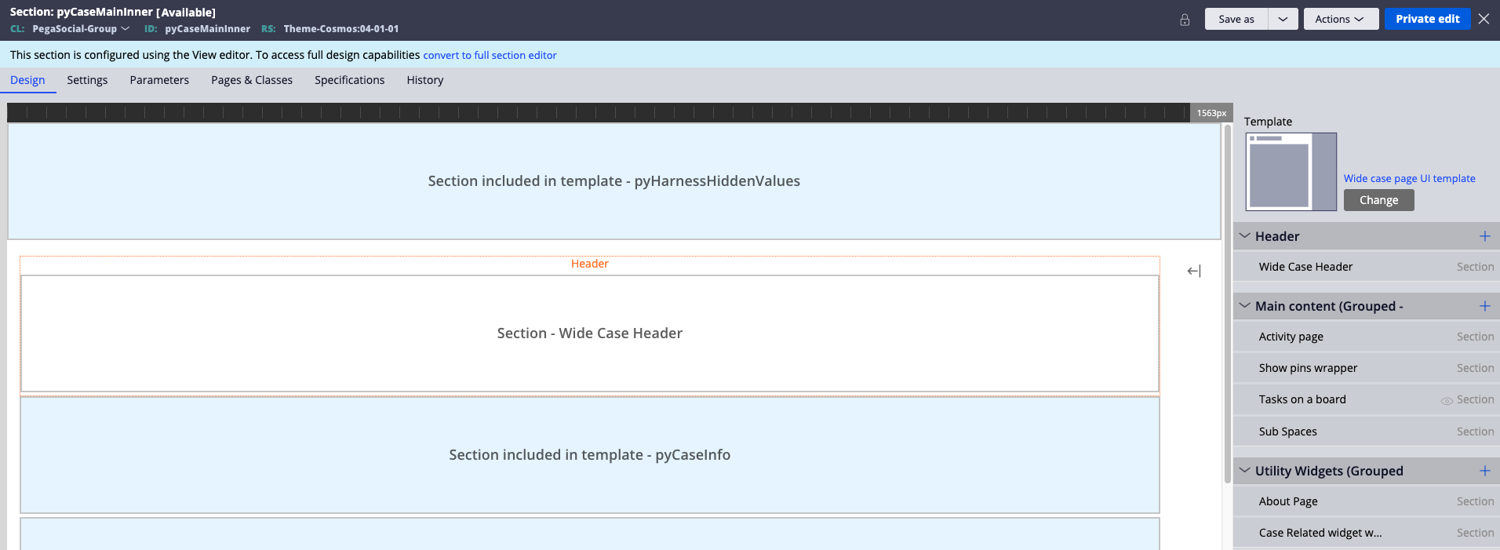Select the Show pins wrapper row
Viewport: 1500px width, 550px height.
coord(1367,368)
